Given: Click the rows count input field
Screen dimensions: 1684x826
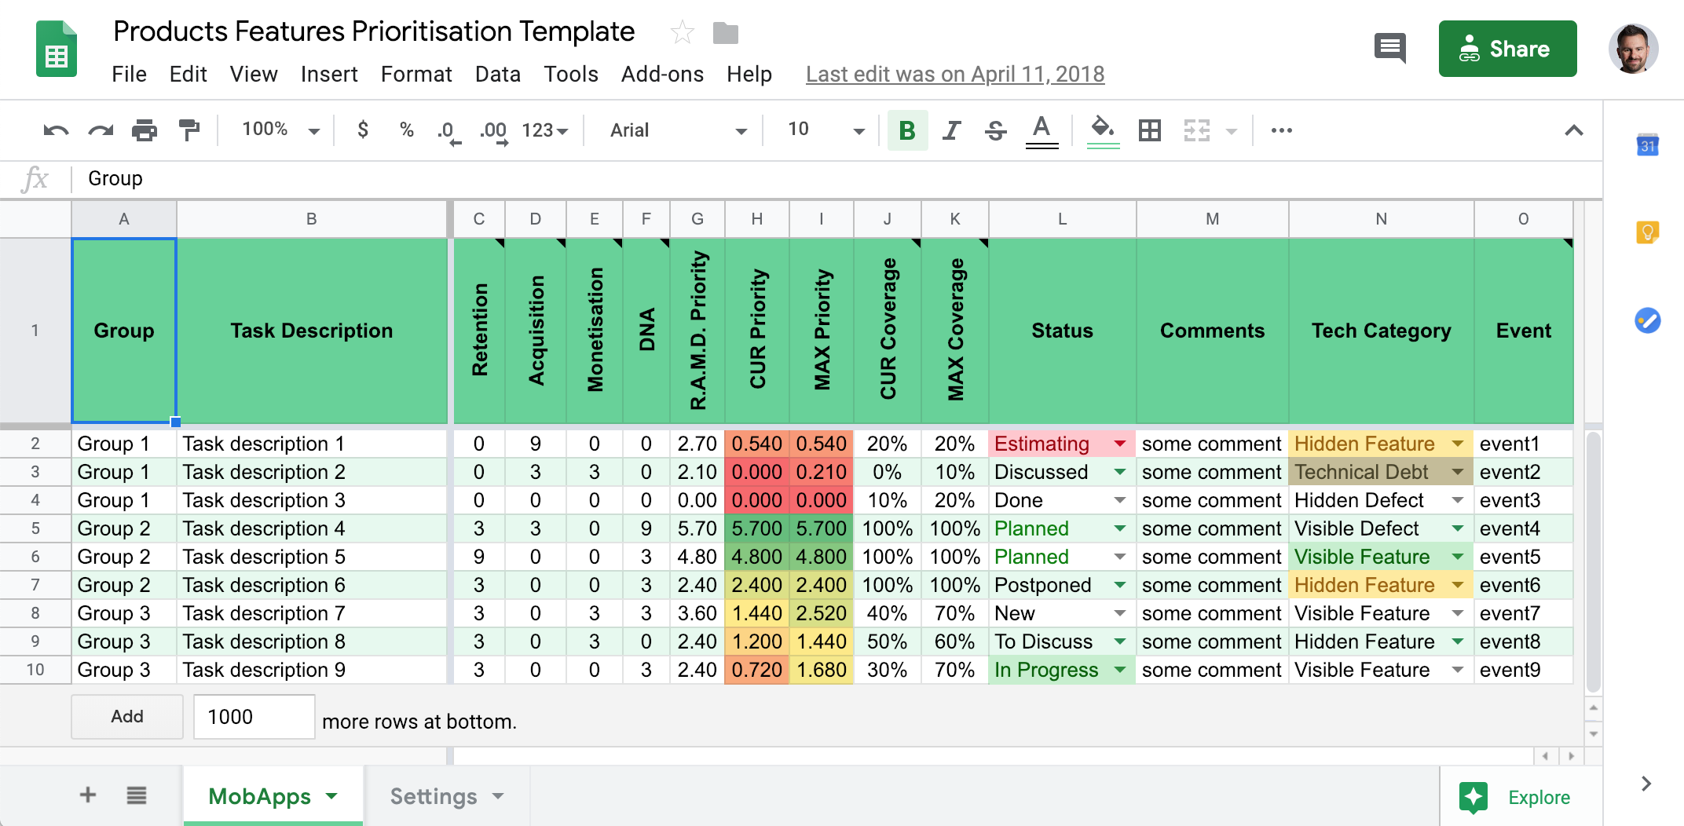Looking at the screenshot, I should (253, 716).
